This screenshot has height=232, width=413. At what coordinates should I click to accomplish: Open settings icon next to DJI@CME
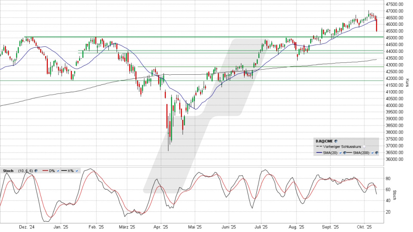(336, 140)
